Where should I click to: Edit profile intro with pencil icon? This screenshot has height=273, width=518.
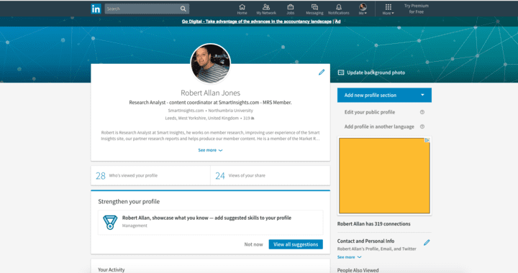pyautogui.click(x=322, y=73)
